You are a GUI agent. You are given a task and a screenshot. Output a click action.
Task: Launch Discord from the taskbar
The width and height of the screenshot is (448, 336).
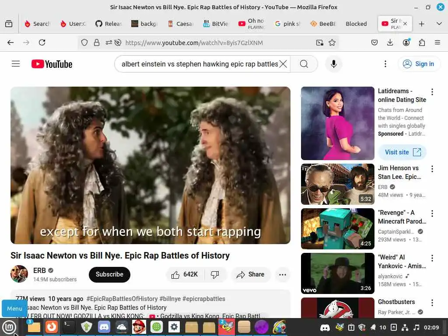pos(104,327)
